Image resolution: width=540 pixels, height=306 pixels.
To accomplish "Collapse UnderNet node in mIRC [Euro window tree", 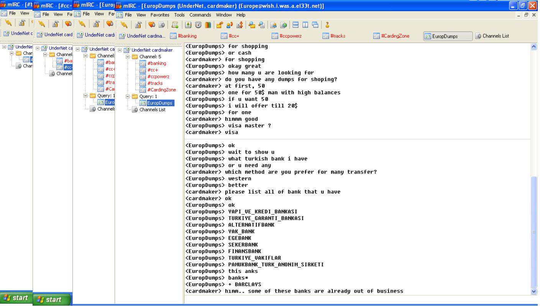I will pos(78,49).
